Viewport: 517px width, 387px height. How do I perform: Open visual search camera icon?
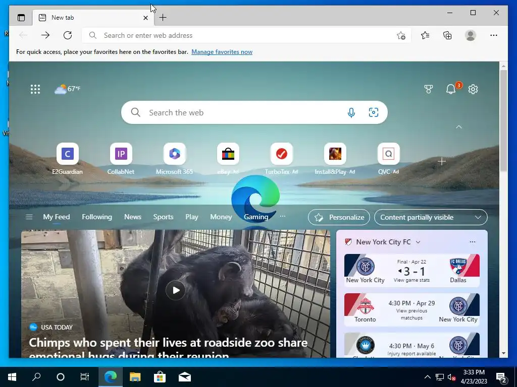point(373,112)
